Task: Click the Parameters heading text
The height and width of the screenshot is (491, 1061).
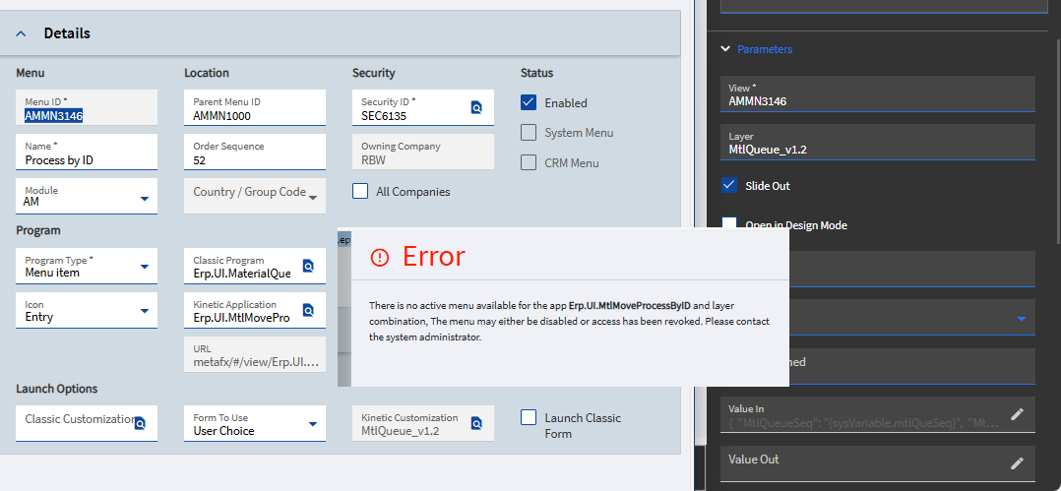Action: [765, 49]
